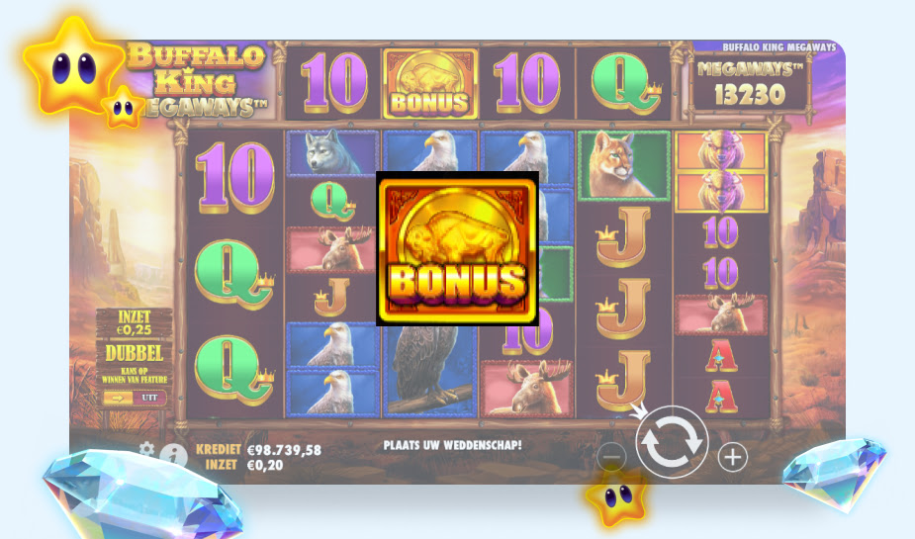Click the top row Bonus symbol
The image size is (915, 539).
(430, 83)
